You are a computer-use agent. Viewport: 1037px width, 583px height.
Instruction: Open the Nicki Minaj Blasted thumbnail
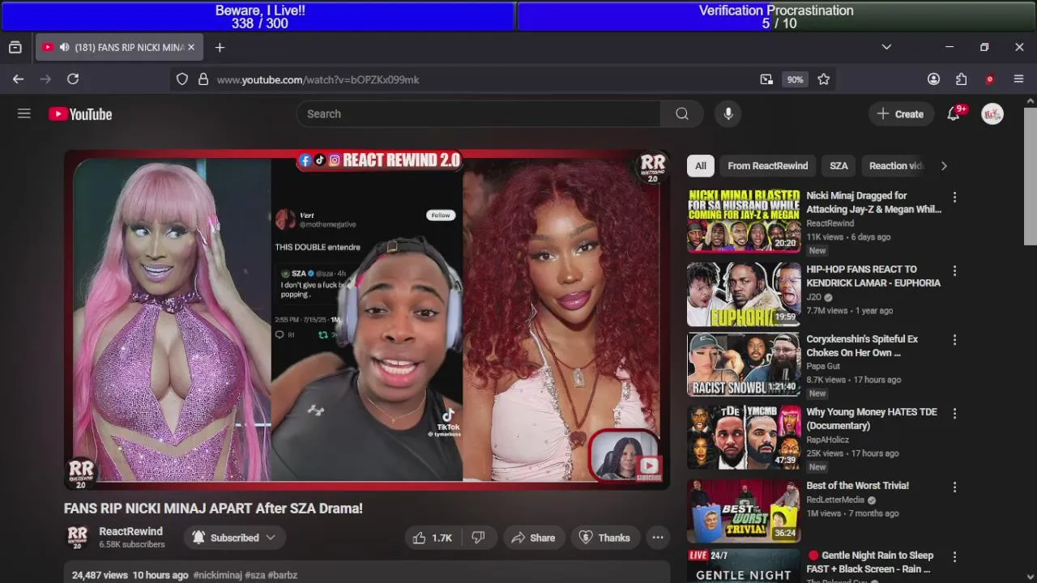[x=744, y=220]
